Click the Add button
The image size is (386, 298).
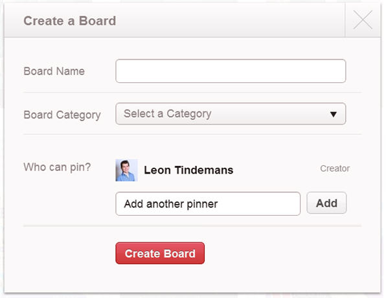pos(326,203)
